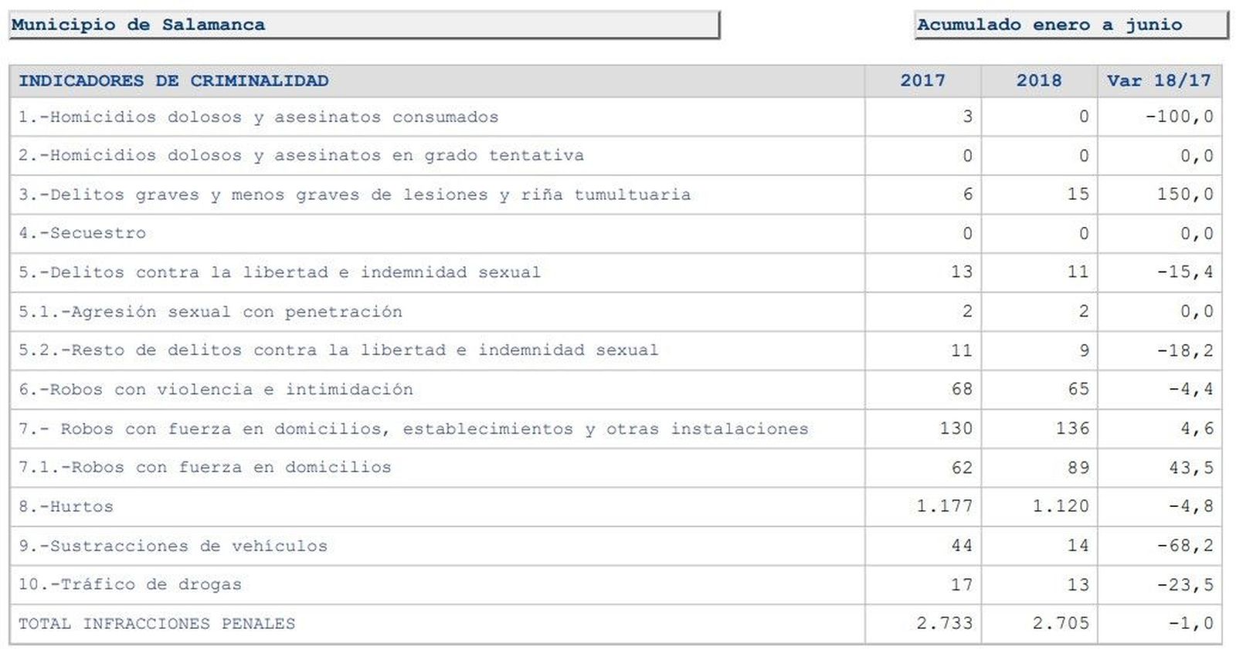Screen dimensions: 1236x649
Task: Click the -100,0 variation value
Action: [x=1179, y=117]
